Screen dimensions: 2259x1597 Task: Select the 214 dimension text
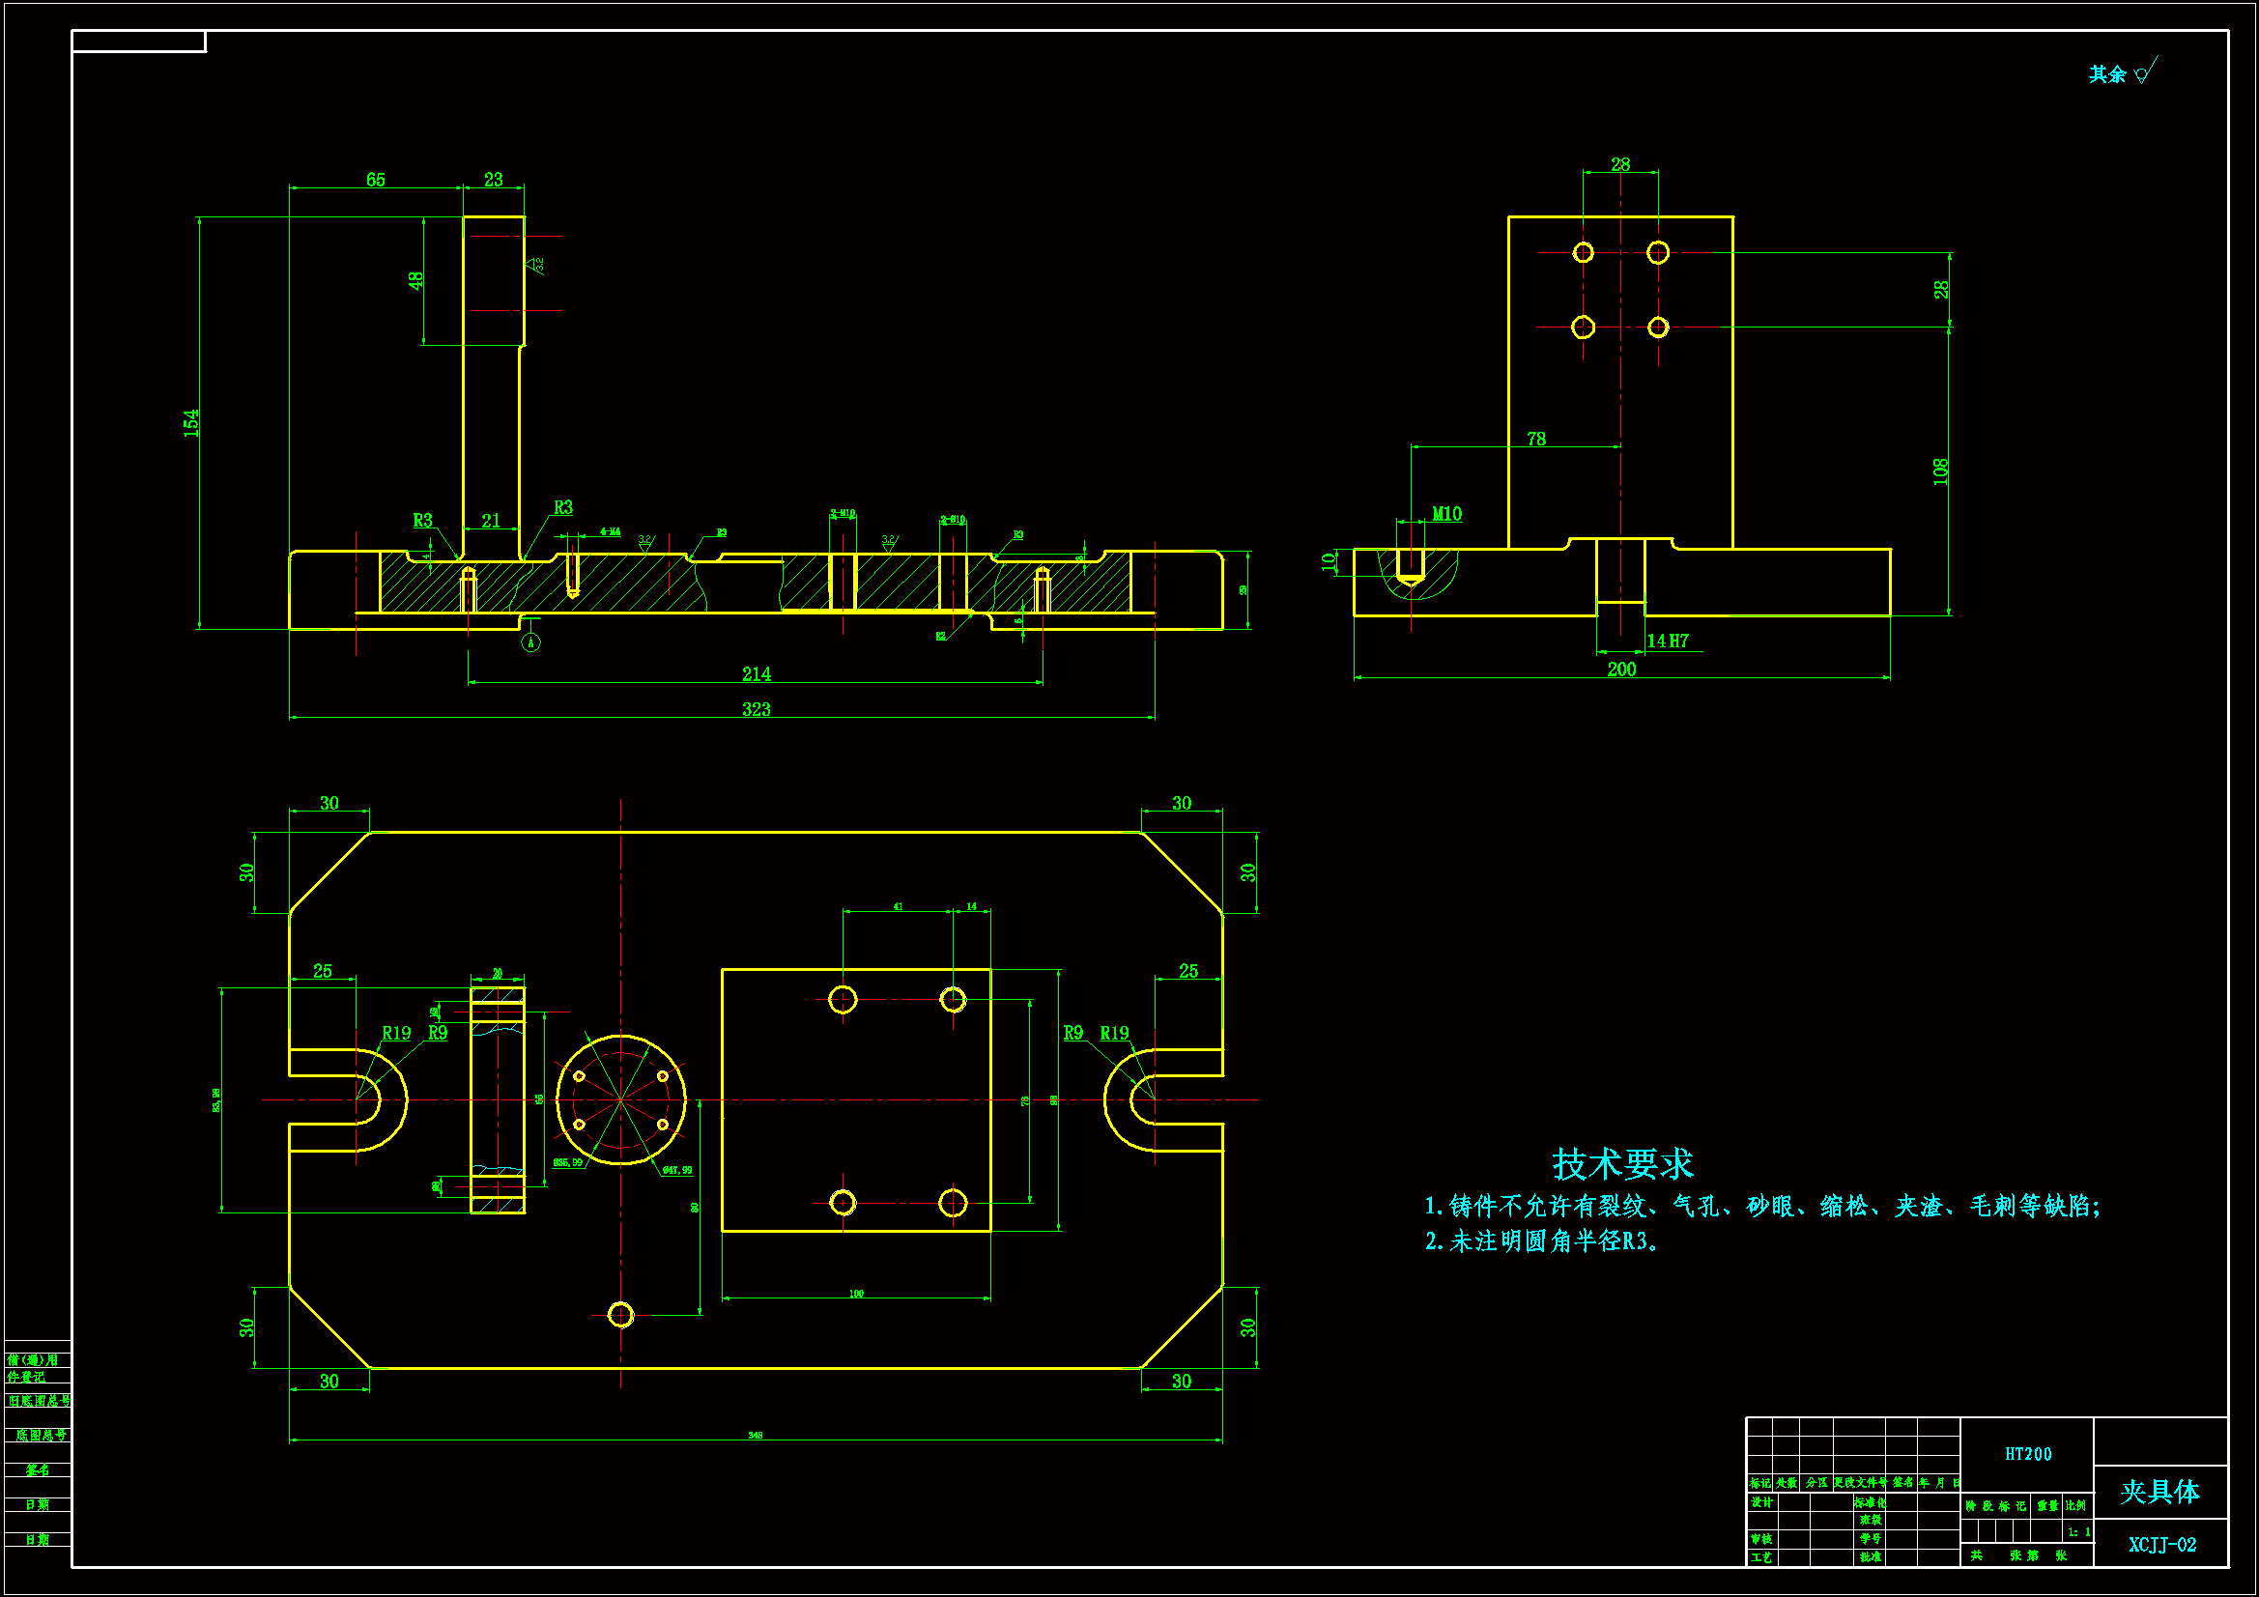(x=756, y=674)
